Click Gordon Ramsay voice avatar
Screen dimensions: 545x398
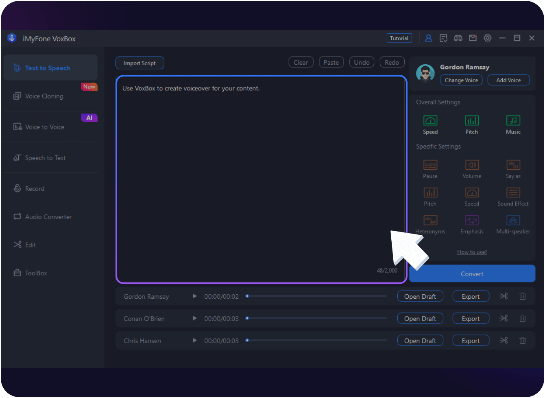425,74
